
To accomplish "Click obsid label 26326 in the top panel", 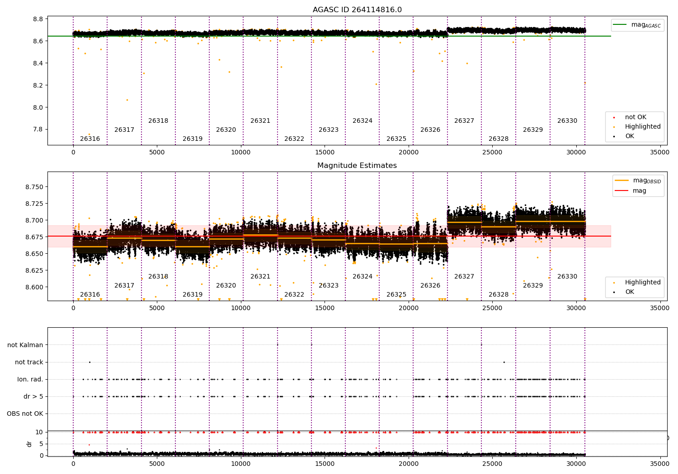I will coord(430,130).
